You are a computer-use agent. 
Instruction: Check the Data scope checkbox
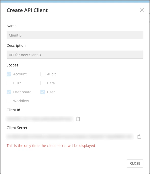[x=43, y=83]
